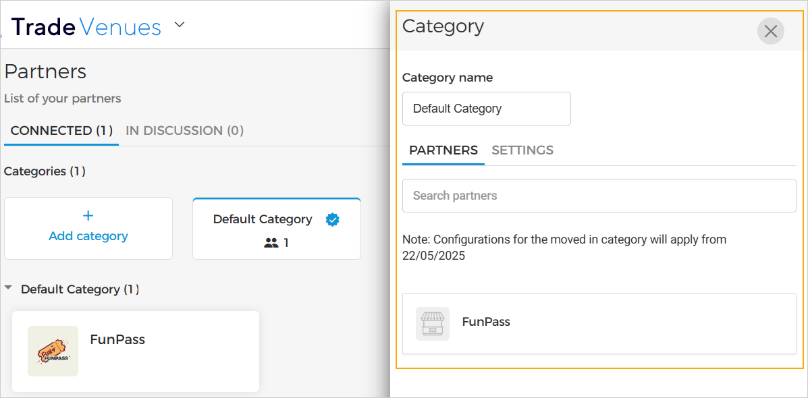Open the Trade Venues dropdown chevron
808x398 pixels.
pos(179,26)
